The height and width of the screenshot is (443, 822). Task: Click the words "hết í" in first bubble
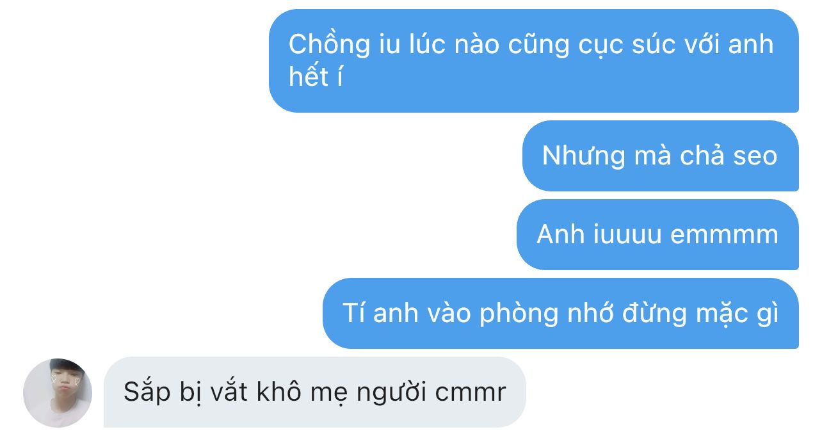(316, 77)
